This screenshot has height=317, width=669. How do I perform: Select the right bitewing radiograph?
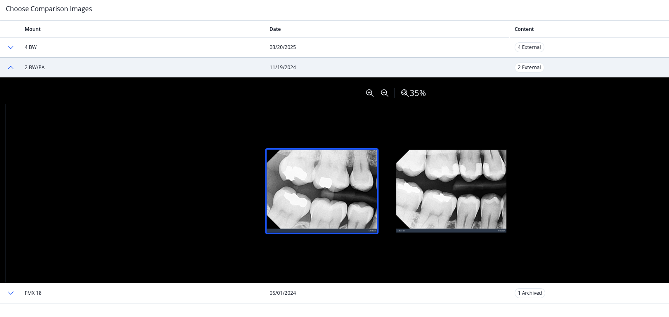click(x=451, y=191)
